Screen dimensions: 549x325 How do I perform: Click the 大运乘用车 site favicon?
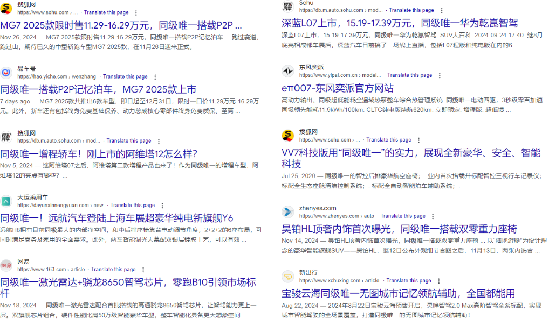click(x=6, y=201)
